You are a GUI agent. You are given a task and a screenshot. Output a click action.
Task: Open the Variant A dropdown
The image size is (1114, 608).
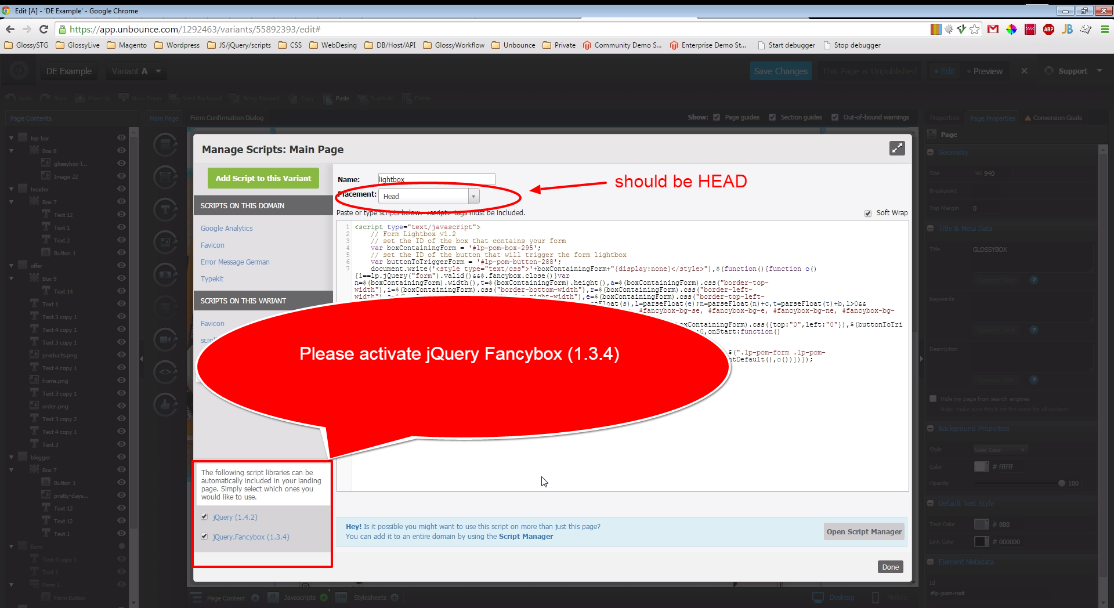136,71
